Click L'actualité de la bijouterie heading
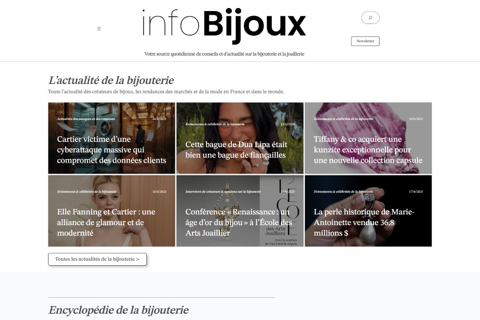The height and width of the screenshot is (320, 480). tap(111, 80)
